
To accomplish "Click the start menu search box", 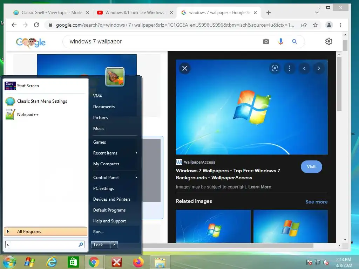I will click(x=45, y=244).
